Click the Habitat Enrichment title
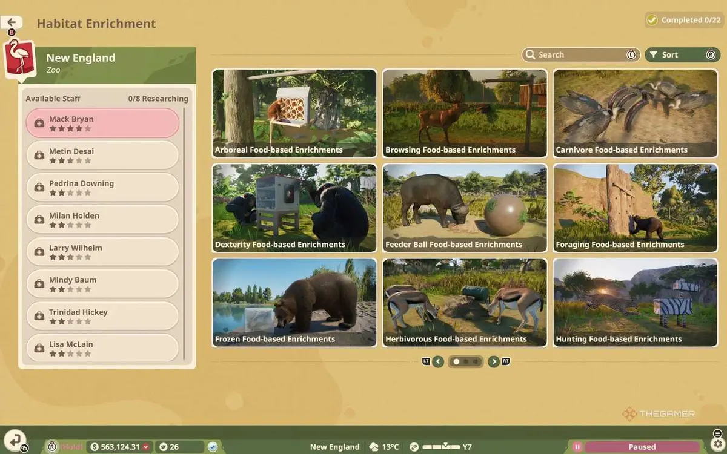The image size is (727, 454). pos(96,24)
